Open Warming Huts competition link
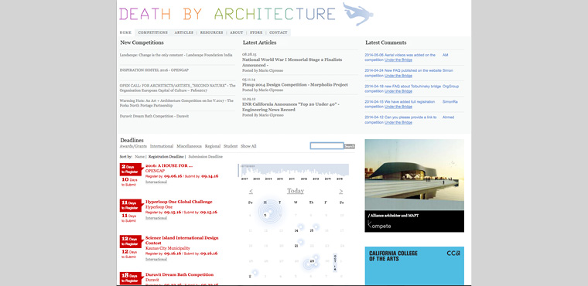The image size is (588, 286). click(x=176, y=103)
